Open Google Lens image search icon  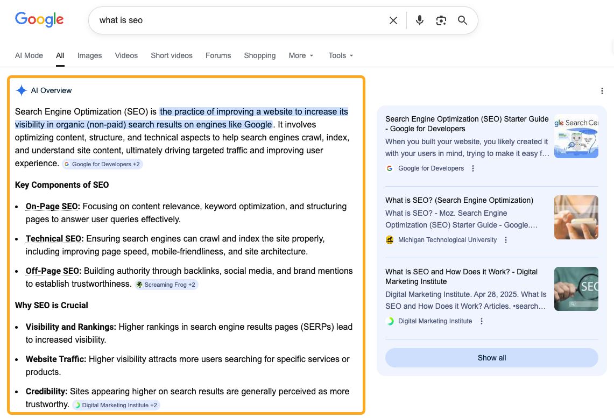[x=441, y=20]
